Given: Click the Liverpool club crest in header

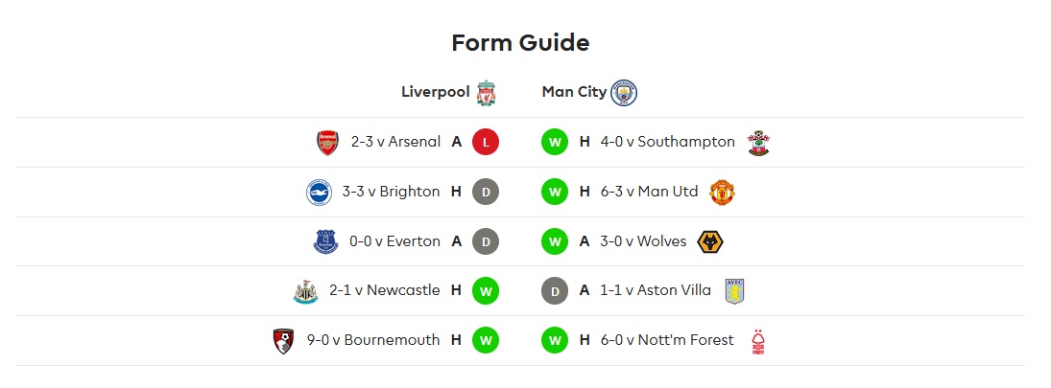Looking at the screenshot, I should (486, 93).
